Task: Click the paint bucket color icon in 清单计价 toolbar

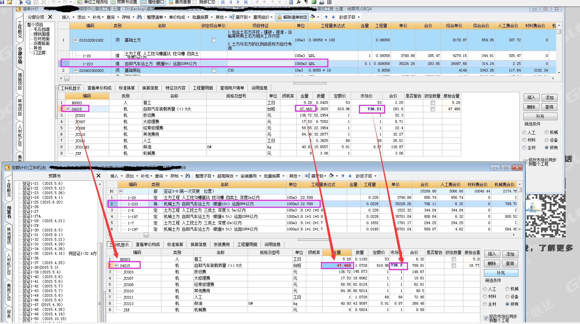Action: click(313, 17)
